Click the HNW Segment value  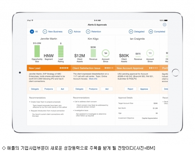49,56
